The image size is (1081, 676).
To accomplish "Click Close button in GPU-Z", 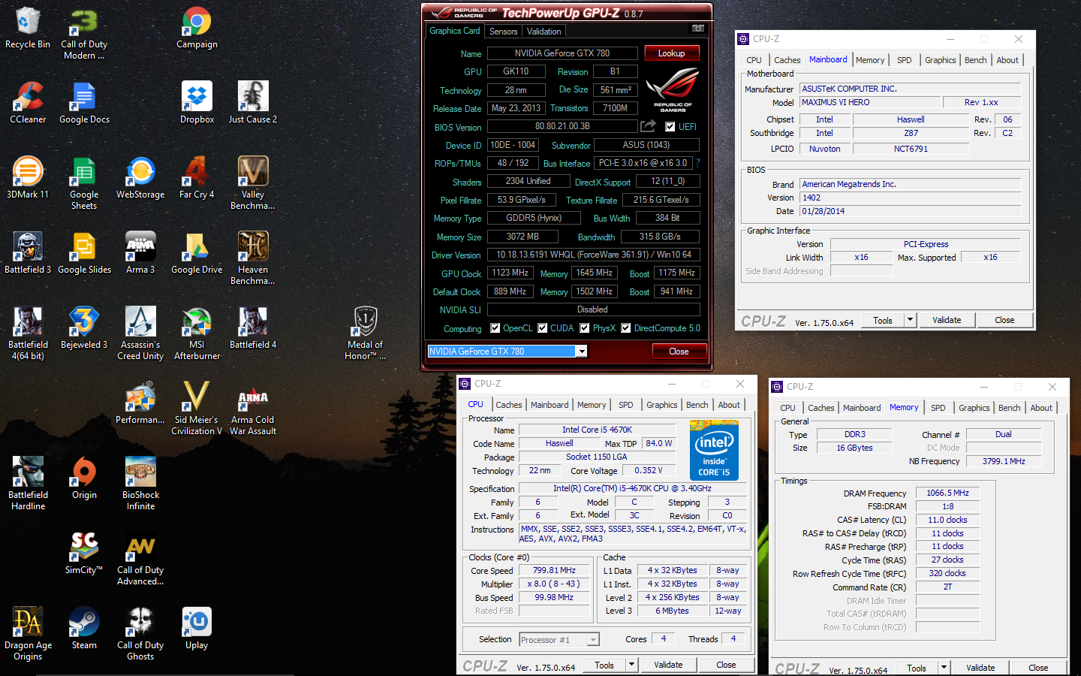I will [x=679, y=352].
